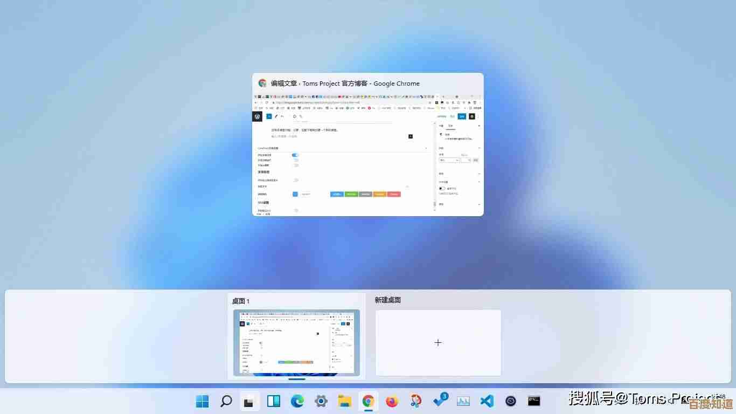Screen dimensions: 736x414
Task: Toggle the switch in the right sidebar panel
Action: [x=441, y=188]
